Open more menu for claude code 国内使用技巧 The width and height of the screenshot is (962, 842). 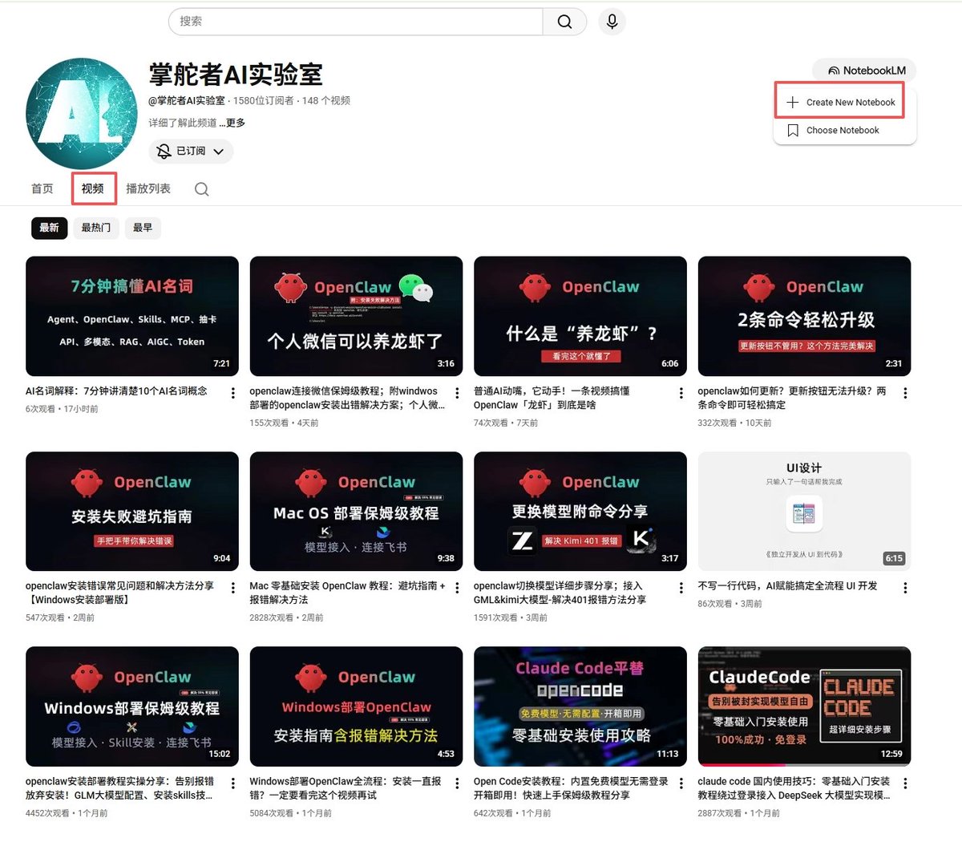tap(905, 783)
